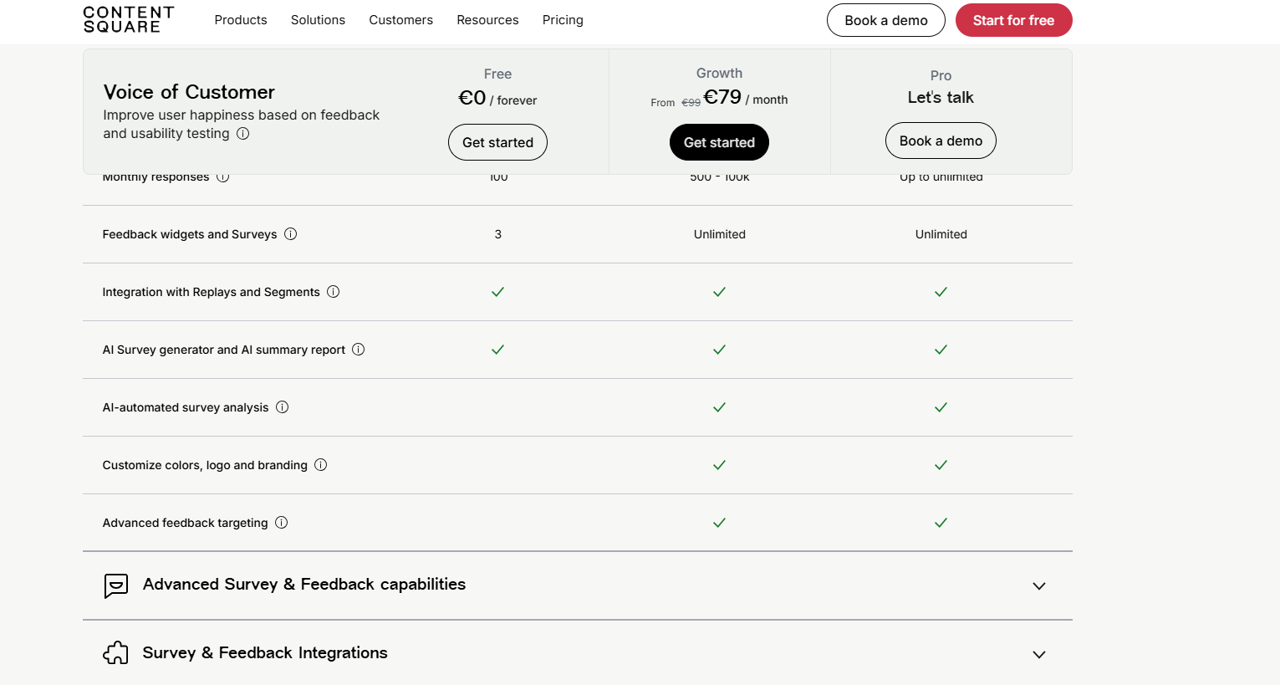Screen dimensions: 1280x685
Task: Click Pro checkmark for AI-automated survey analysis
Action: point(941,407)
